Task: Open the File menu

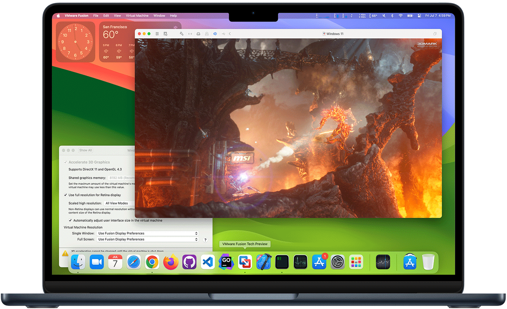Action: pos(96,16)
